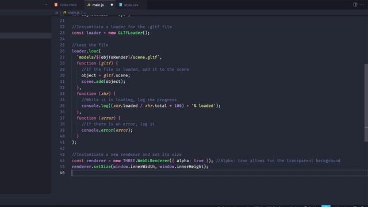Click line number 44 in the gutter
This screenshot has height=207, width=368.
click(62, 161)
